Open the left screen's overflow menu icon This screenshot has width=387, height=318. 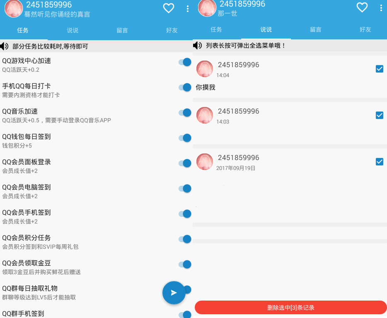(x=189, y=8)
